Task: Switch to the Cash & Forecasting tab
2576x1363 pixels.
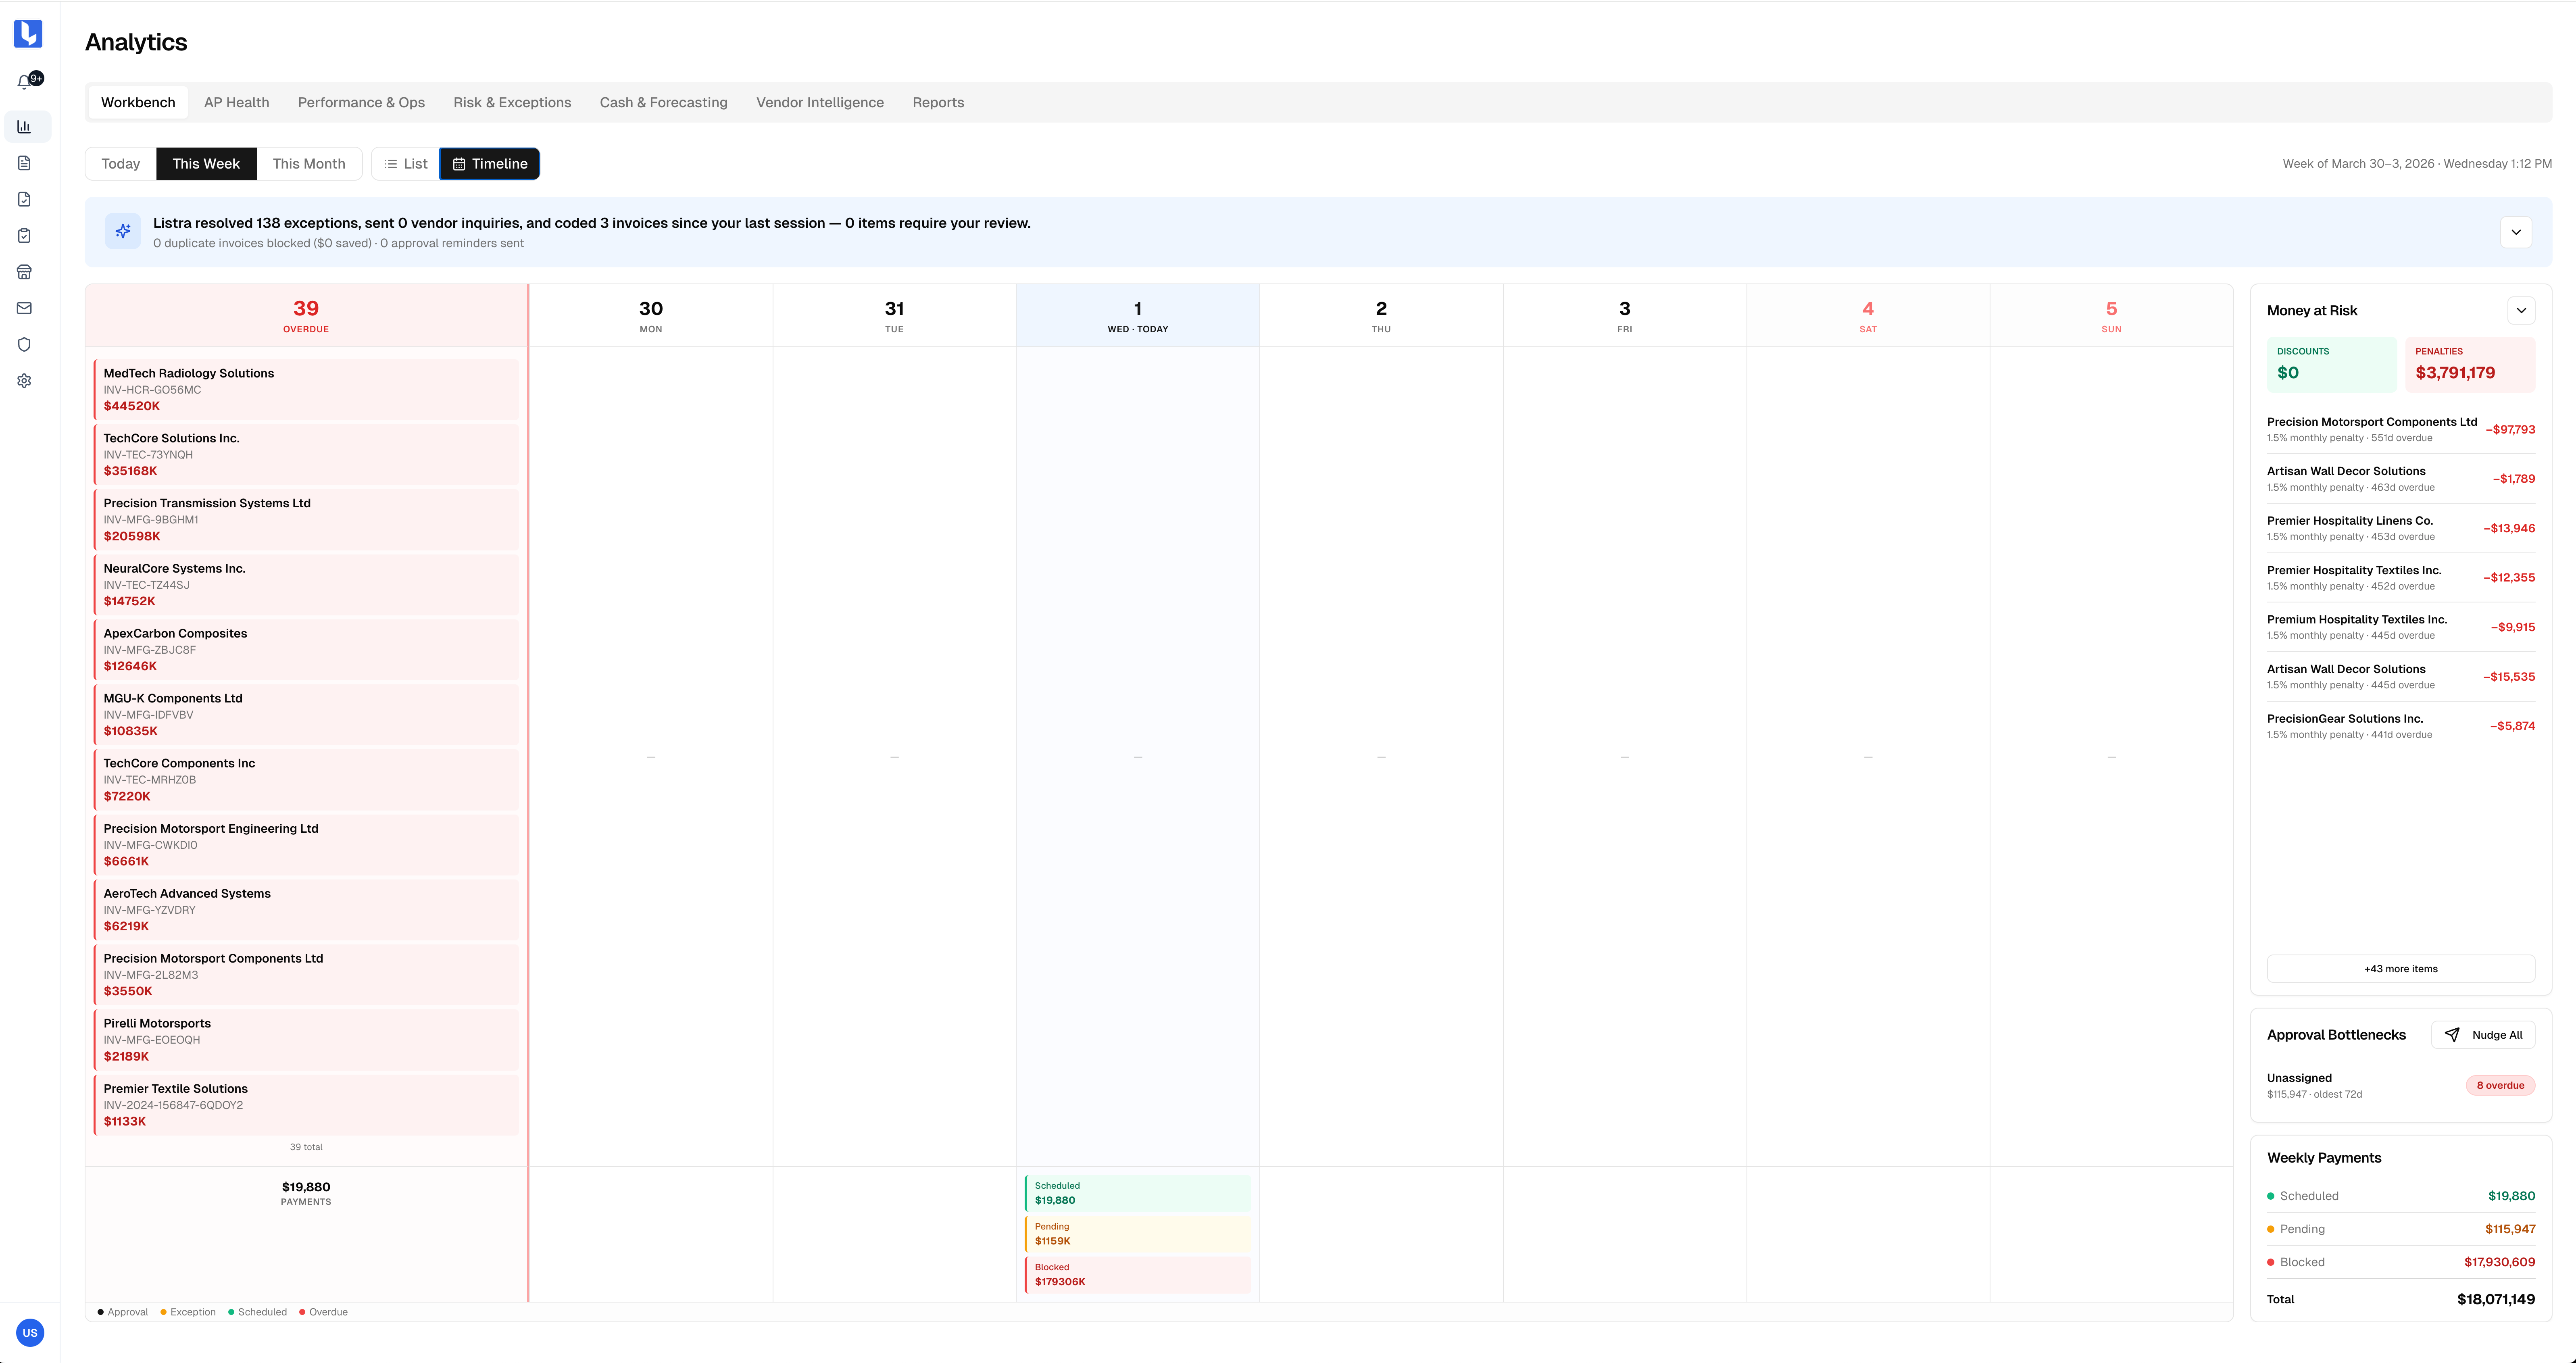Action: [663, 102]
